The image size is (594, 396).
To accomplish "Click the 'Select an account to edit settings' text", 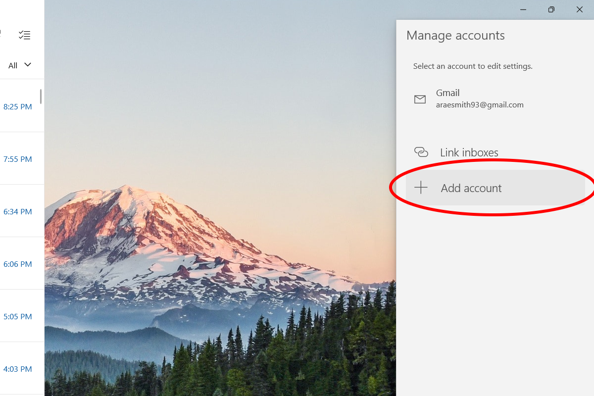I will pyautogui.click(x=473, y=66).
